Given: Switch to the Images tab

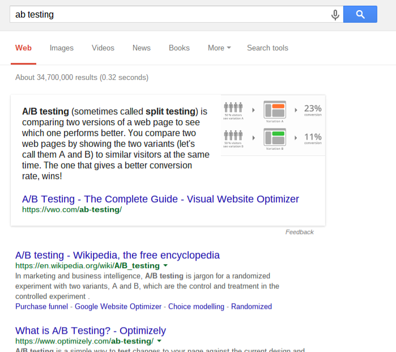Looking at the screenshot, I should point(61,48).
